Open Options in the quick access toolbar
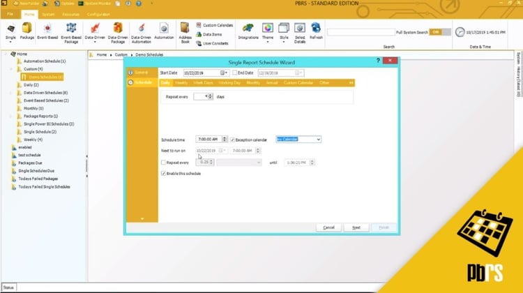 [x=64, y=3]
